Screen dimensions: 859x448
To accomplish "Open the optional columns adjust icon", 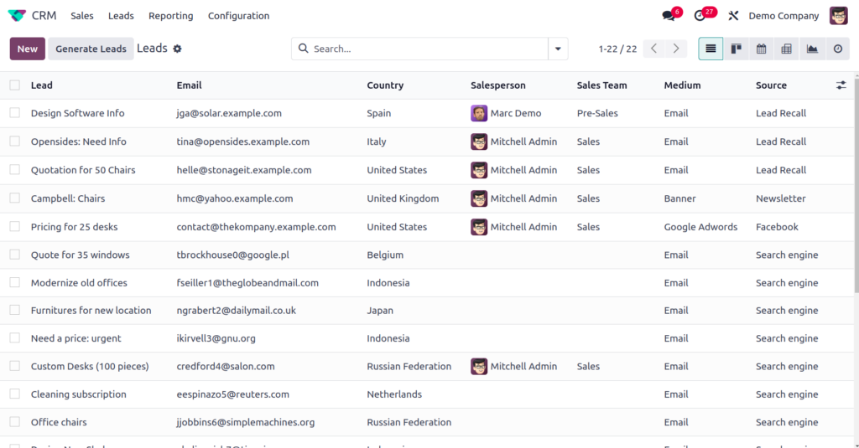I will (841, 85).
